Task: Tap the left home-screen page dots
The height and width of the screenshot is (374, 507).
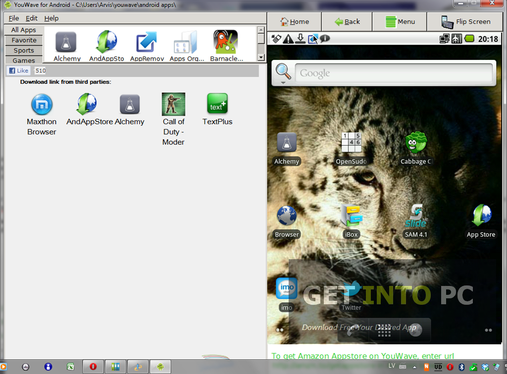Action: tap(280, 330)
